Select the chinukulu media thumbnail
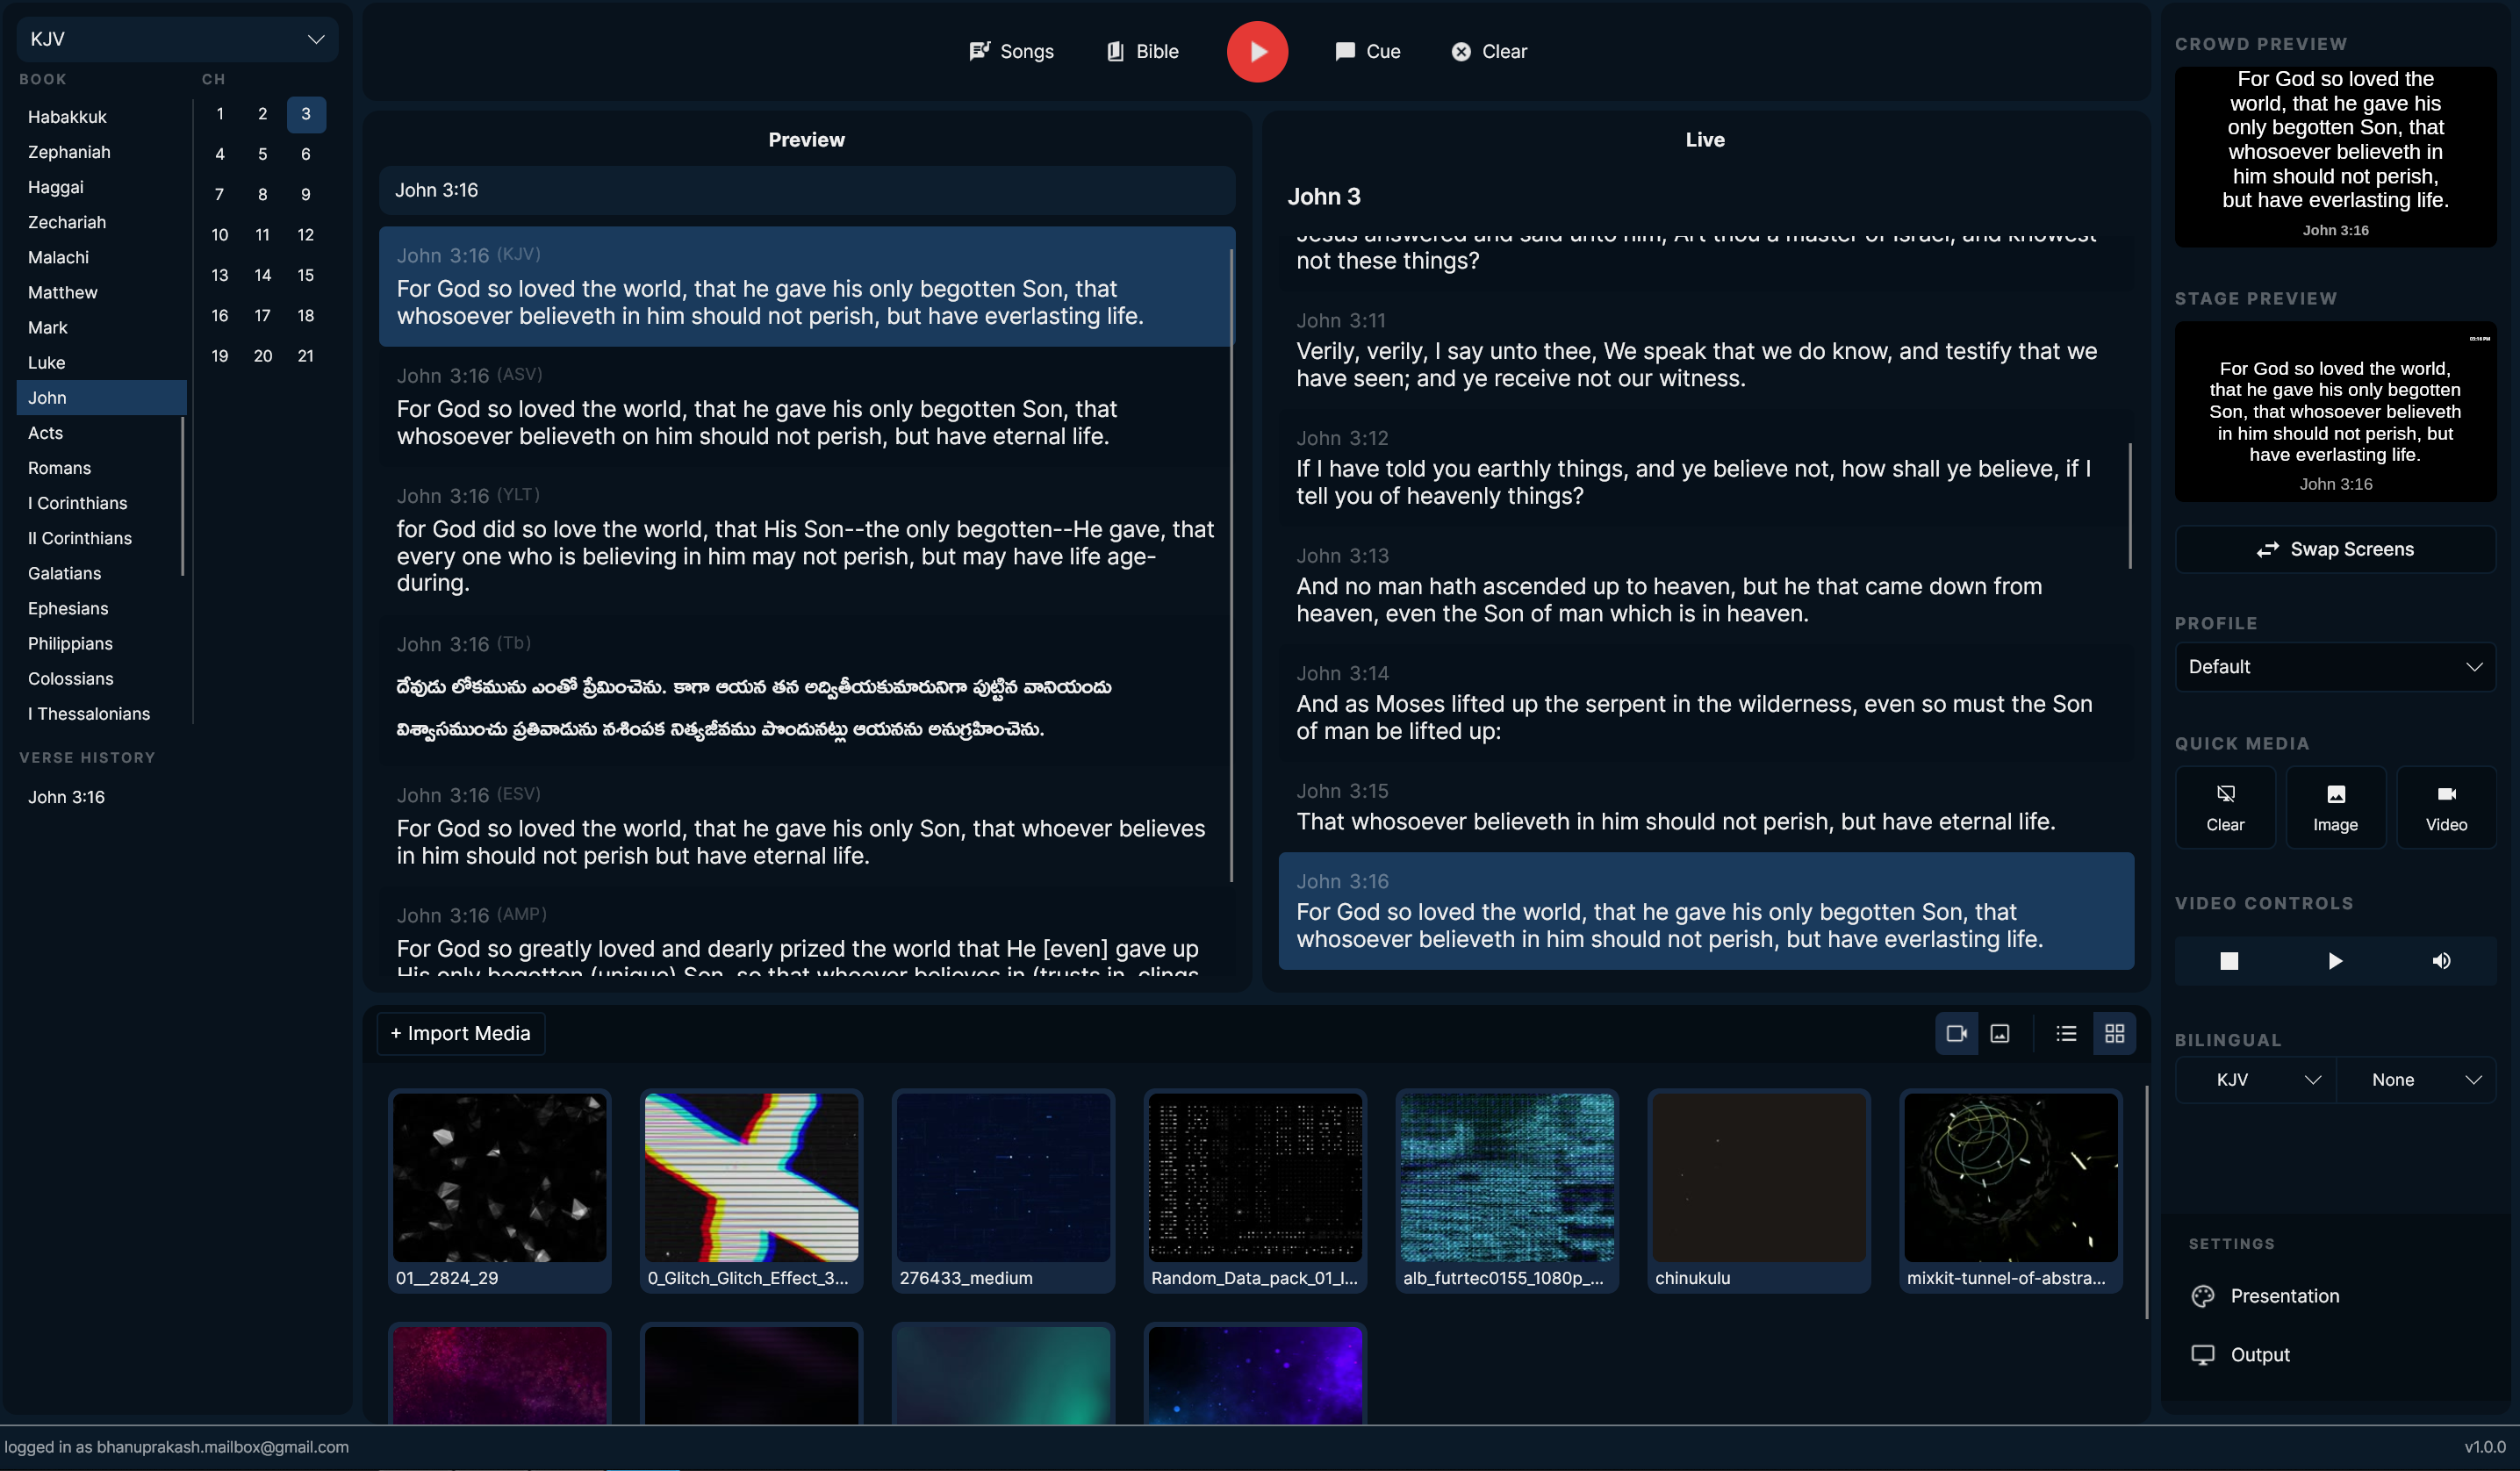The width and height of the screenshot is (2520, 1471). click(1759, 1190)
